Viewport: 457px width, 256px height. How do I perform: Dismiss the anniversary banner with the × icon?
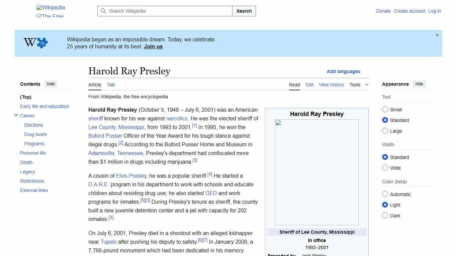(x=437, y=35)
